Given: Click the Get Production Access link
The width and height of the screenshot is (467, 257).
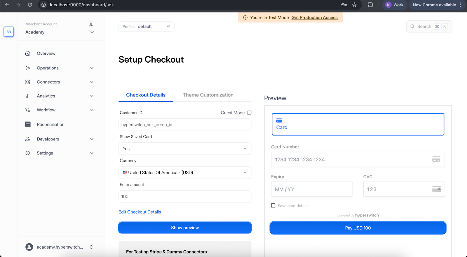Looking at the screenshot, I should coord(314,17).
